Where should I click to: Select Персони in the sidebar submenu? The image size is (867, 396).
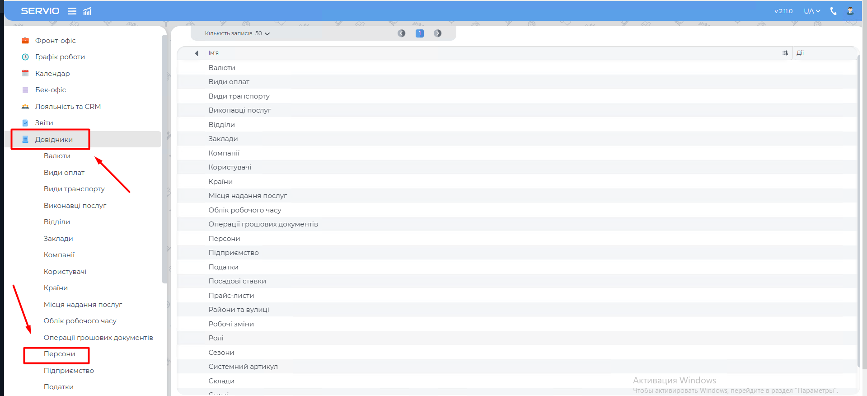[59, 354]
